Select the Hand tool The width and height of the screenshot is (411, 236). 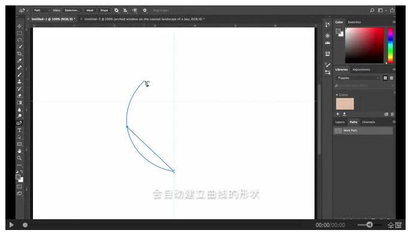coord(19,151)
